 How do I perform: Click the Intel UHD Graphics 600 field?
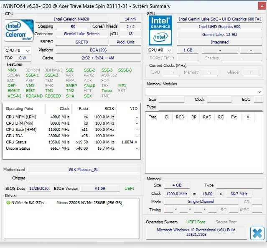pos(219,27)
